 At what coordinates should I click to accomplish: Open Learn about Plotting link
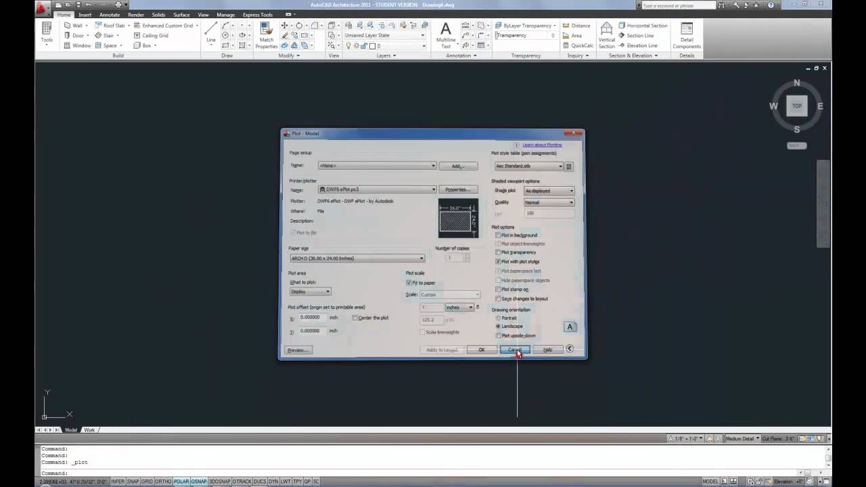(542, 145)
